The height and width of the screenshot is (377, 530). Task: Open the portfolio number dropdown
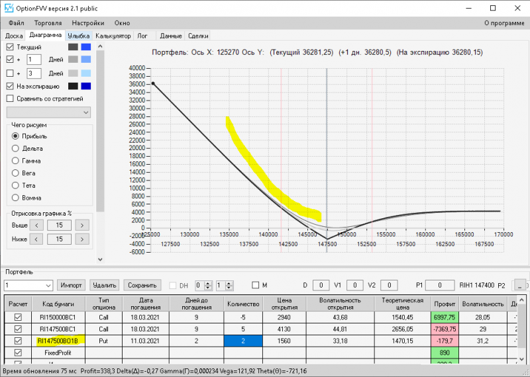tap(47, 285)
